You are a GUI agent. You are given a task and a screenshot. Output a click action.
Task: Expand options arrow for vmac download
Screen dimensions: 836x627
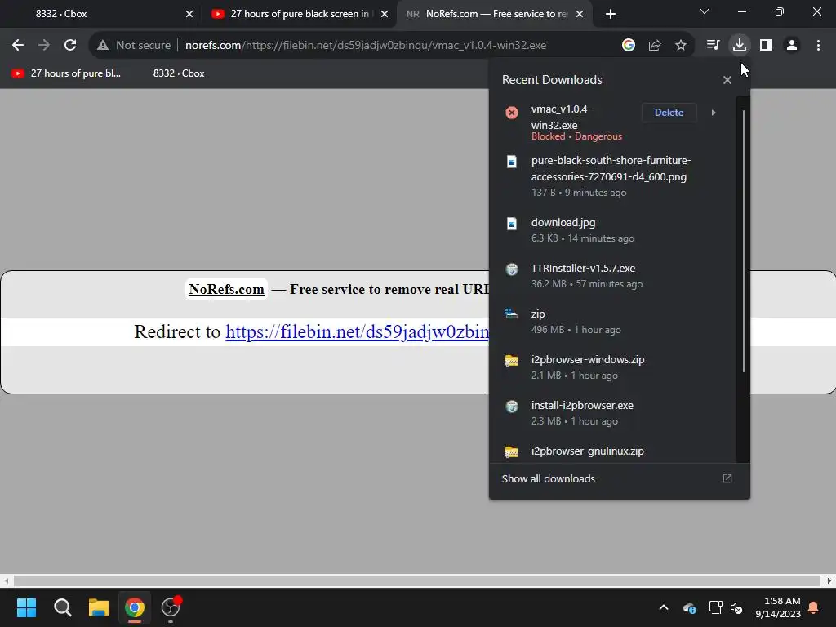(x=714, y=113)
